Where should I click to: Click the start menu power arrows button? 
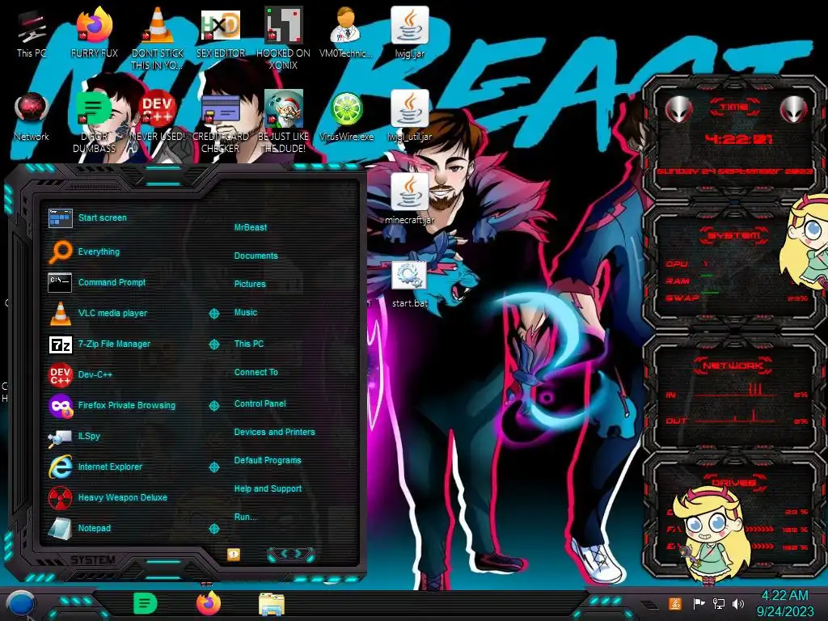coord(291,553)
